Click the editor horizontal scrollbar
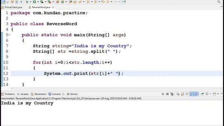 click(x=117, y=88)
